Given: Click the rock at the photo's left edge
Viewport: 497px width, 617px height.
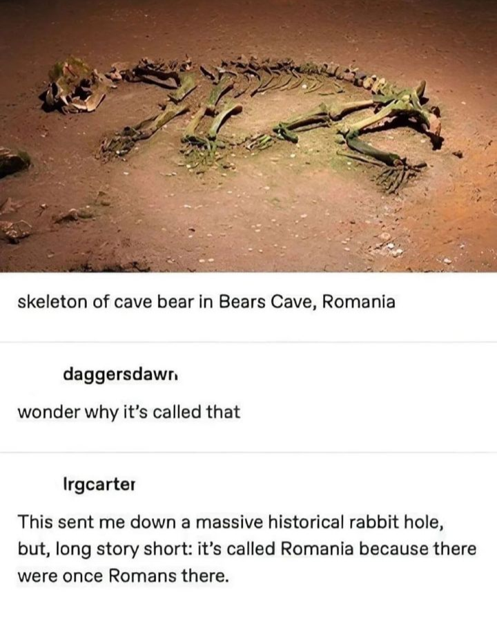Looking at the screenshot, I should pyautogui.click(x=12, y=162).
